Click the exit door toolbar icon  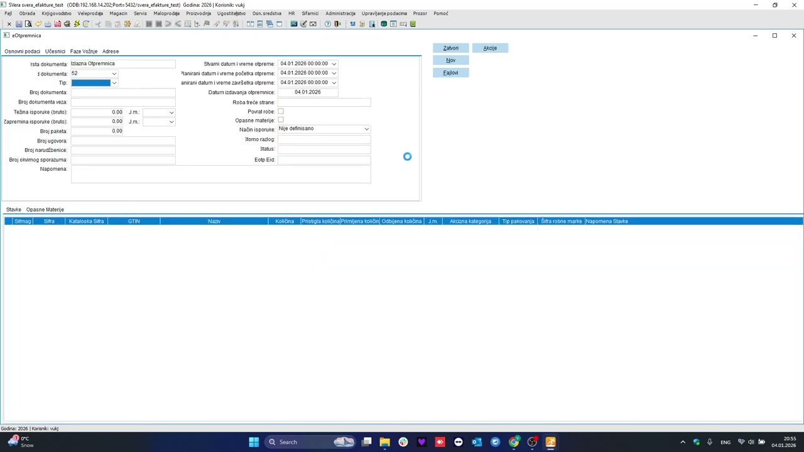tap(337, 24)
